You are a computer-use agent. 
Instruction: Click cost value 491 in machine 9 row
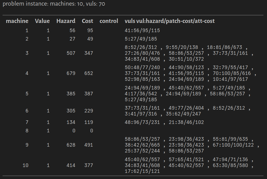coord(88,145)
